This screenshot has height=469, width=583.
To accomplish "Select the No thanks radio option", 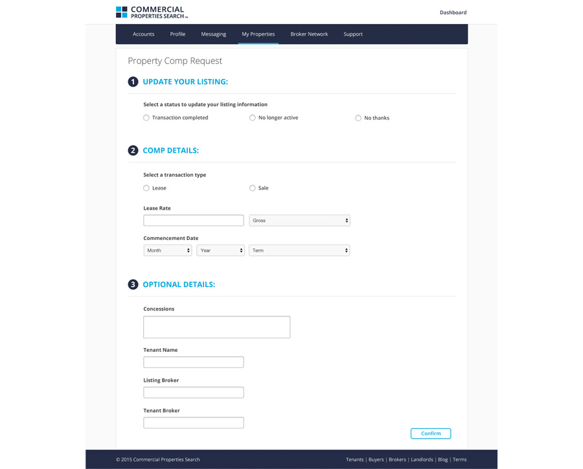I will click(358, 118).
